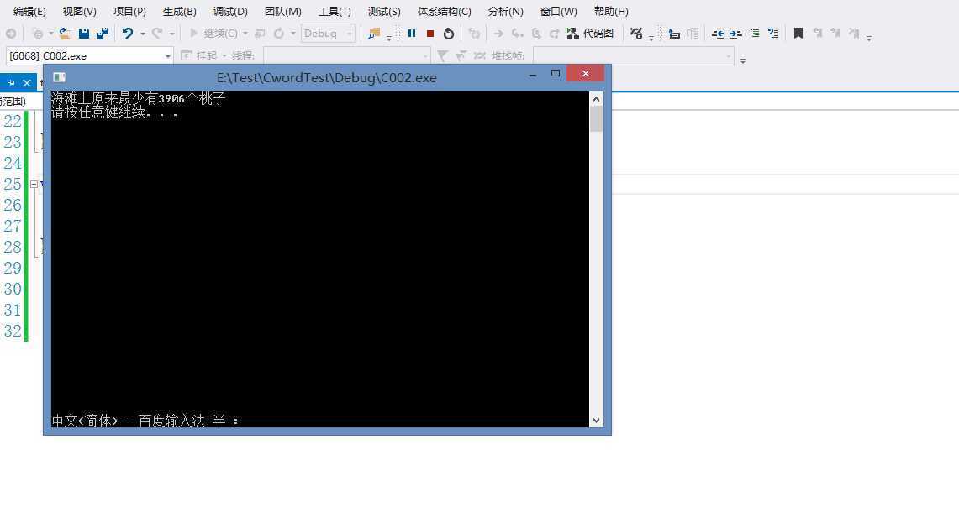Click the console scrollbar down arrow
Viewport: 959px width, 507px height.
596,421
